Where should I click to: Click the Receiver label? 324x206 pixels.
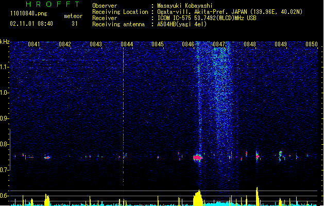tap(105, 18)
